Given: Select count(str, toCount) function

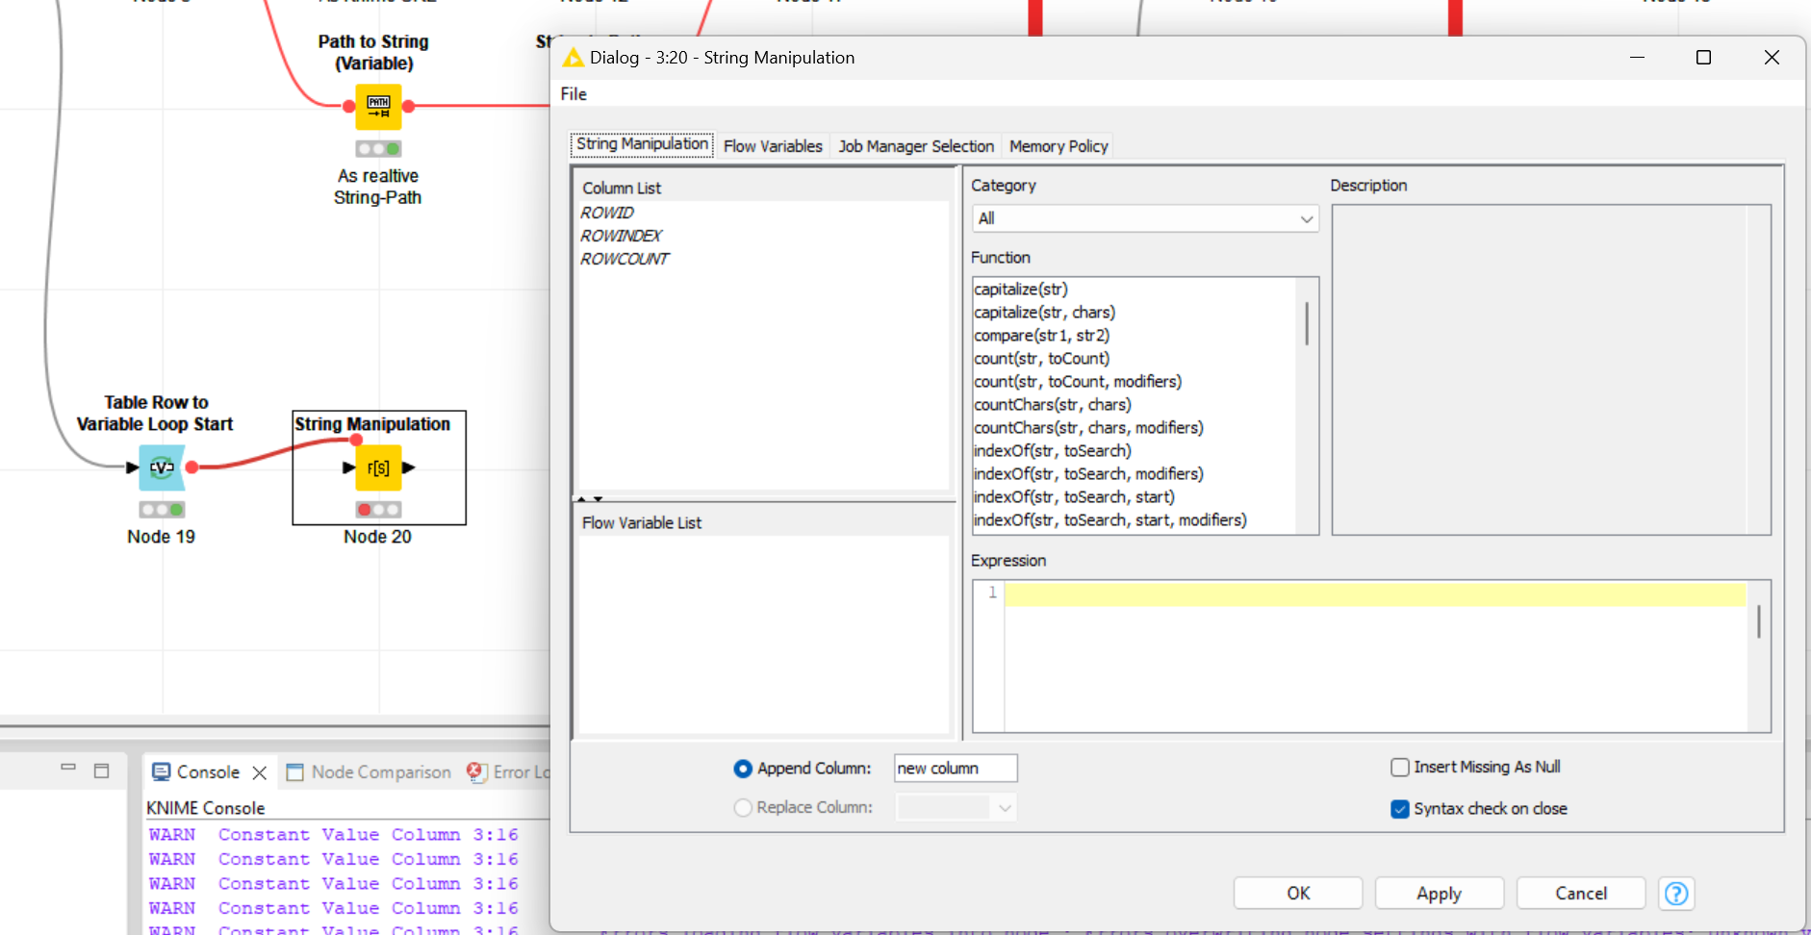Looking at the screenshot, I should 1041,359.
